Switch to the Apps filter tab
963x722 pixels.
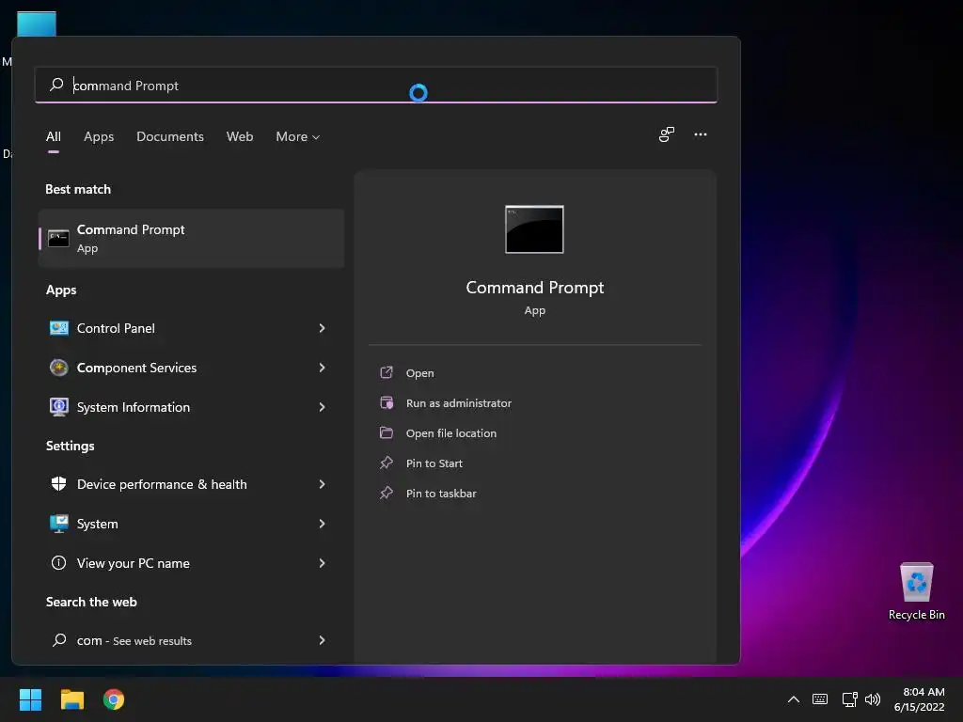[99, 136]
